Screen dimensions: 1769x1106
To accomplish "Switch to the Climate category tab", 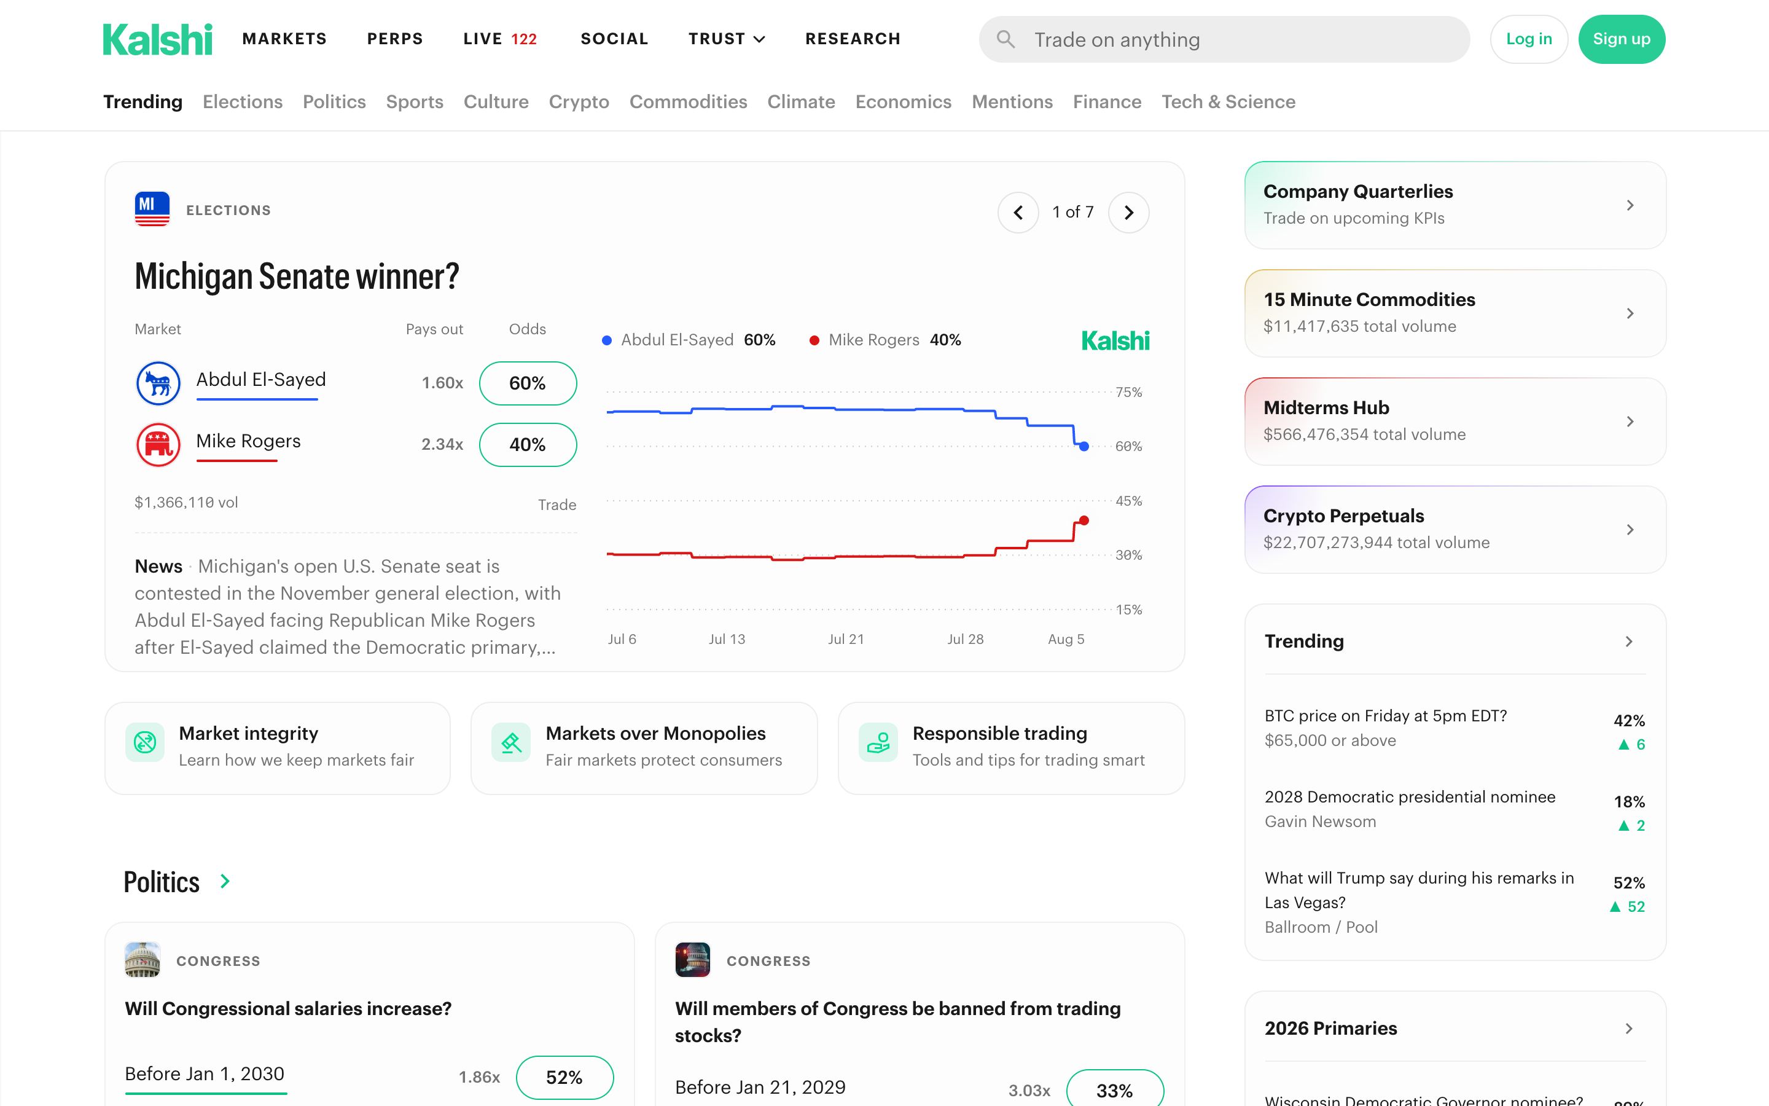I will click(801, 101).
